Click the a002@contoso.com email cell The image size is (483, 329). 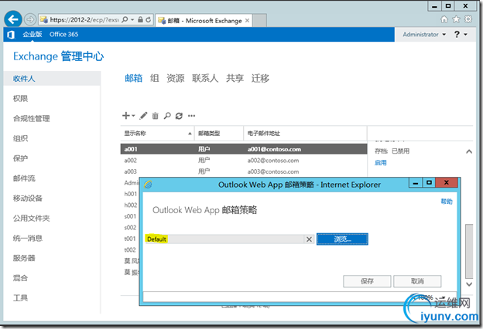click(x=273, y=161)
